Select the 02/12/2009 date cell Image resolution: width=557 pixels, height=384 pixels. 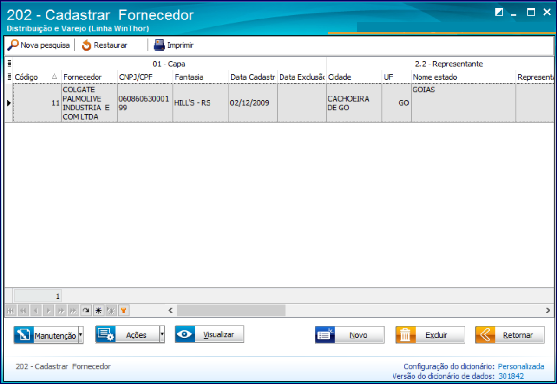[253, 103]
